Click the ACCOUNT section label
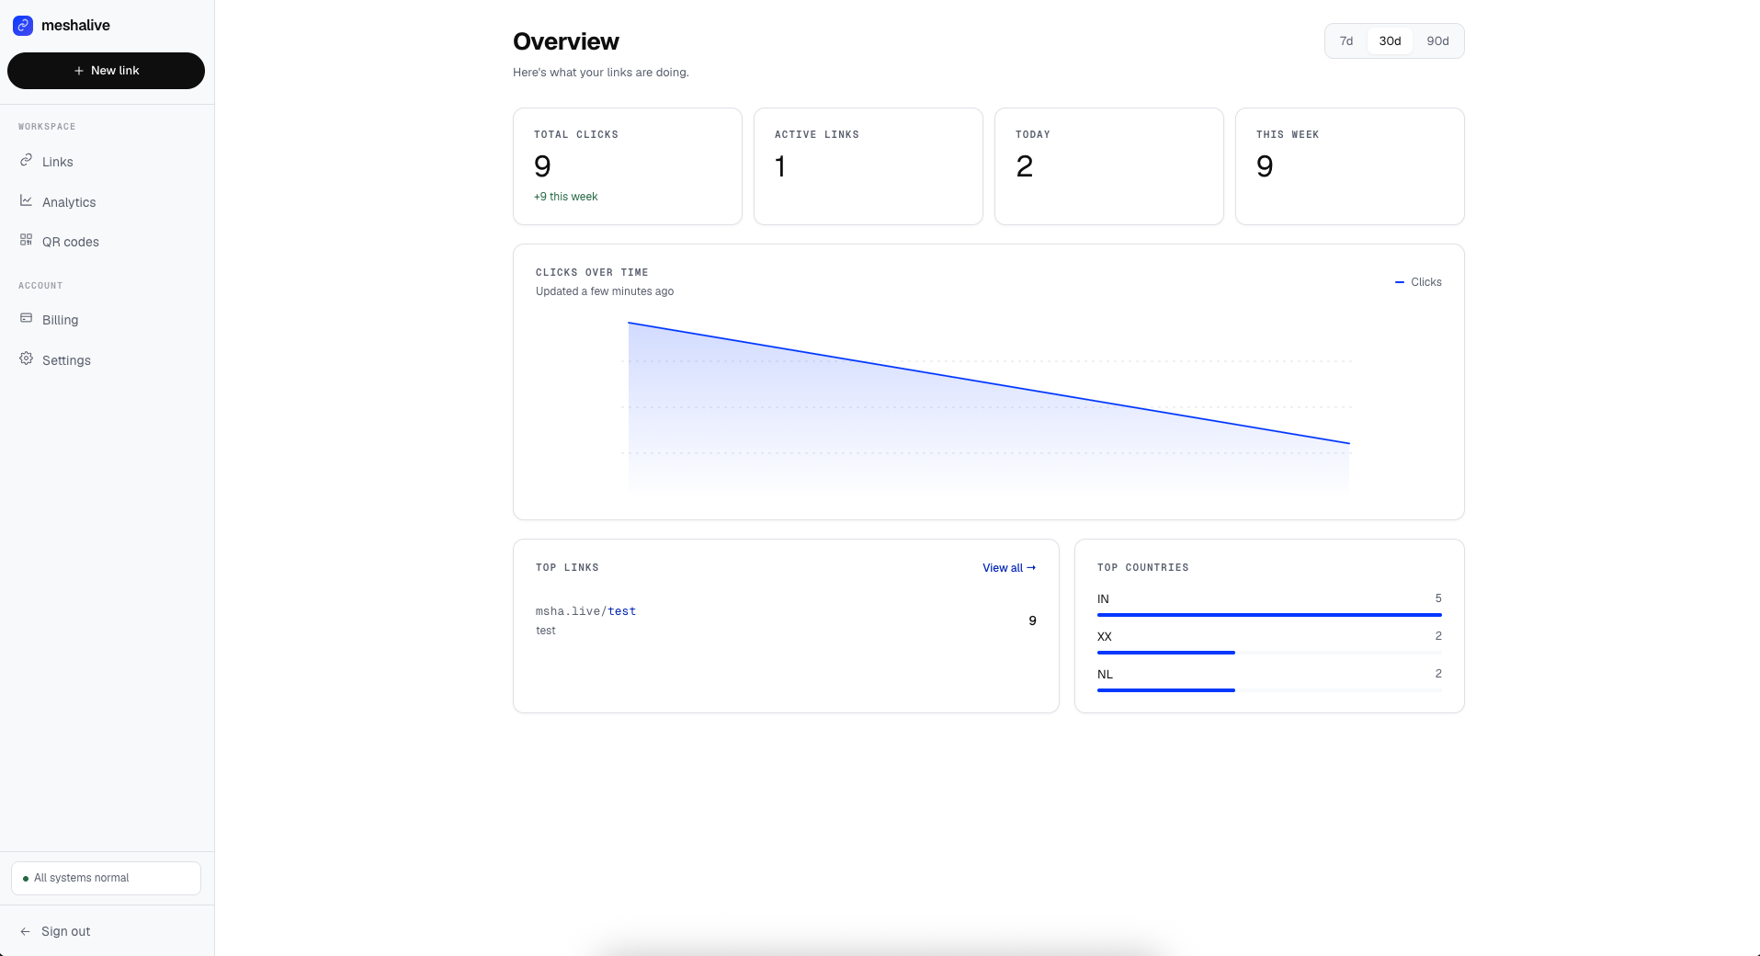Image resolution: width=1760 pixels, height=956 pixels. [x=40, y=286]
